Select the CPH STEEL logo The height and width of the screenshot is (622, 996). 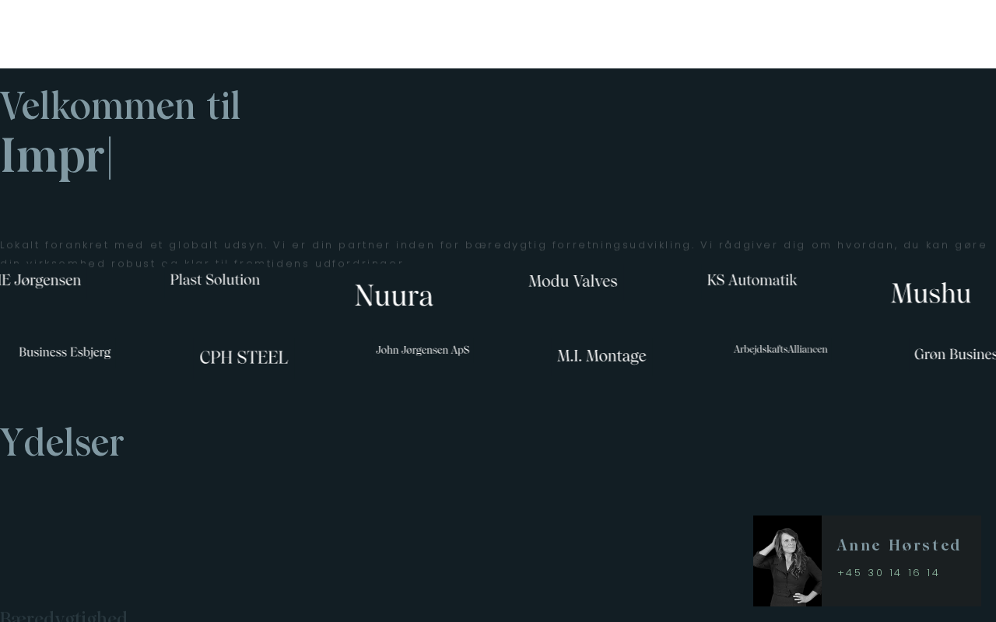tap(244, 358)
